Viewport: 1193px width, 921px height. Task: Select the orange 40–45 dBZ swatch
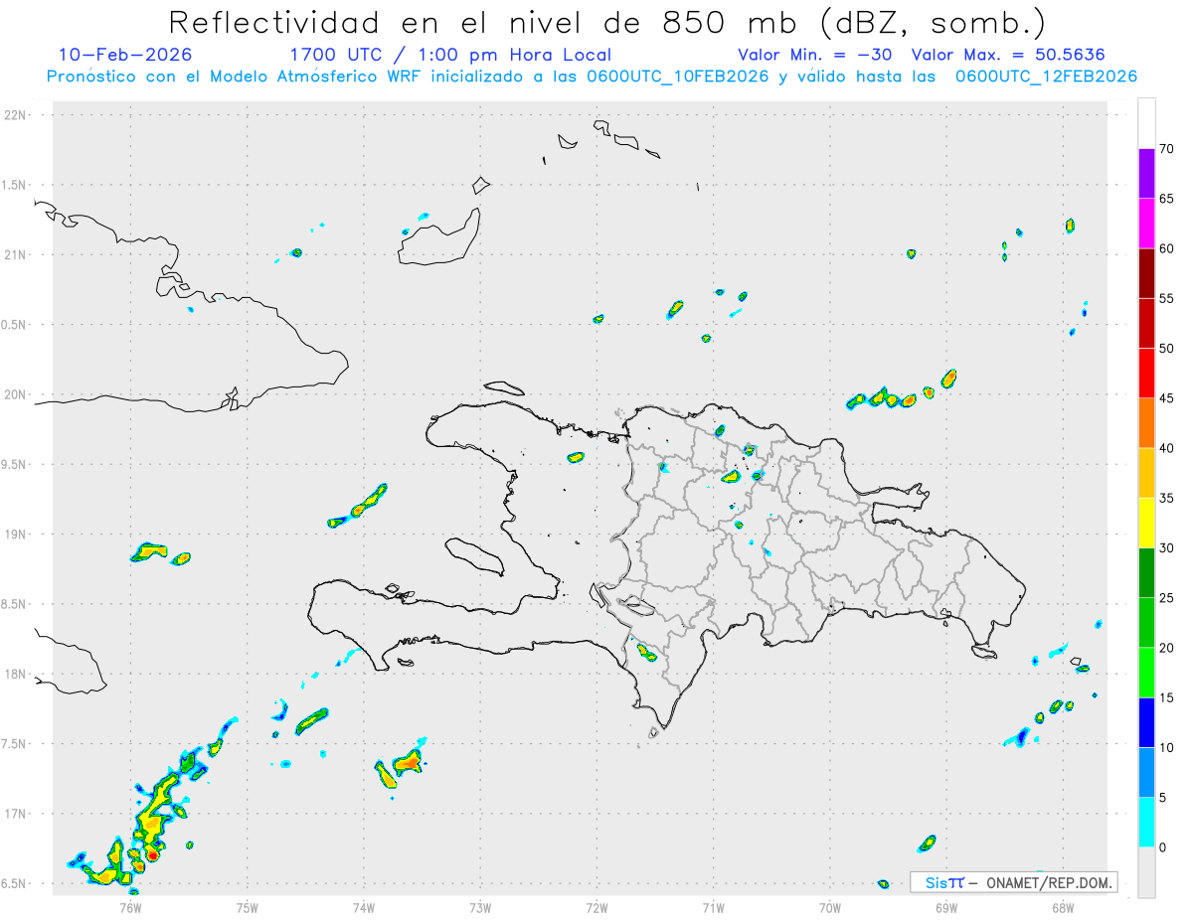point(1146,423)
